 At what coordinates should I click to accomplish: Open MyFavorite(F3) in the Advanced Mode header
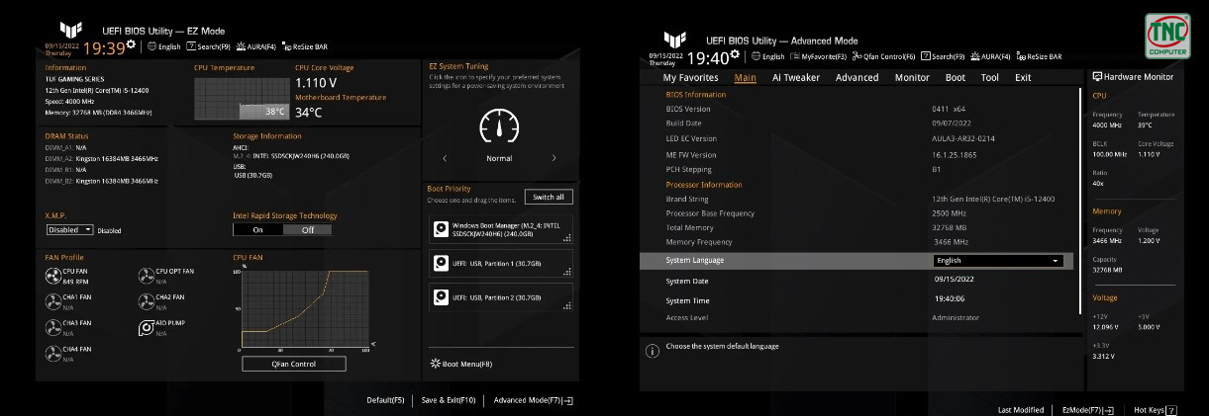coord(818,57)
